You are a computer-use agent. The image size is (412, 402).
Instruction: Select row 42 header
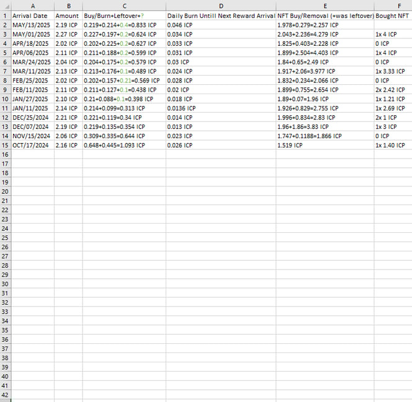(x=6, y=395)
